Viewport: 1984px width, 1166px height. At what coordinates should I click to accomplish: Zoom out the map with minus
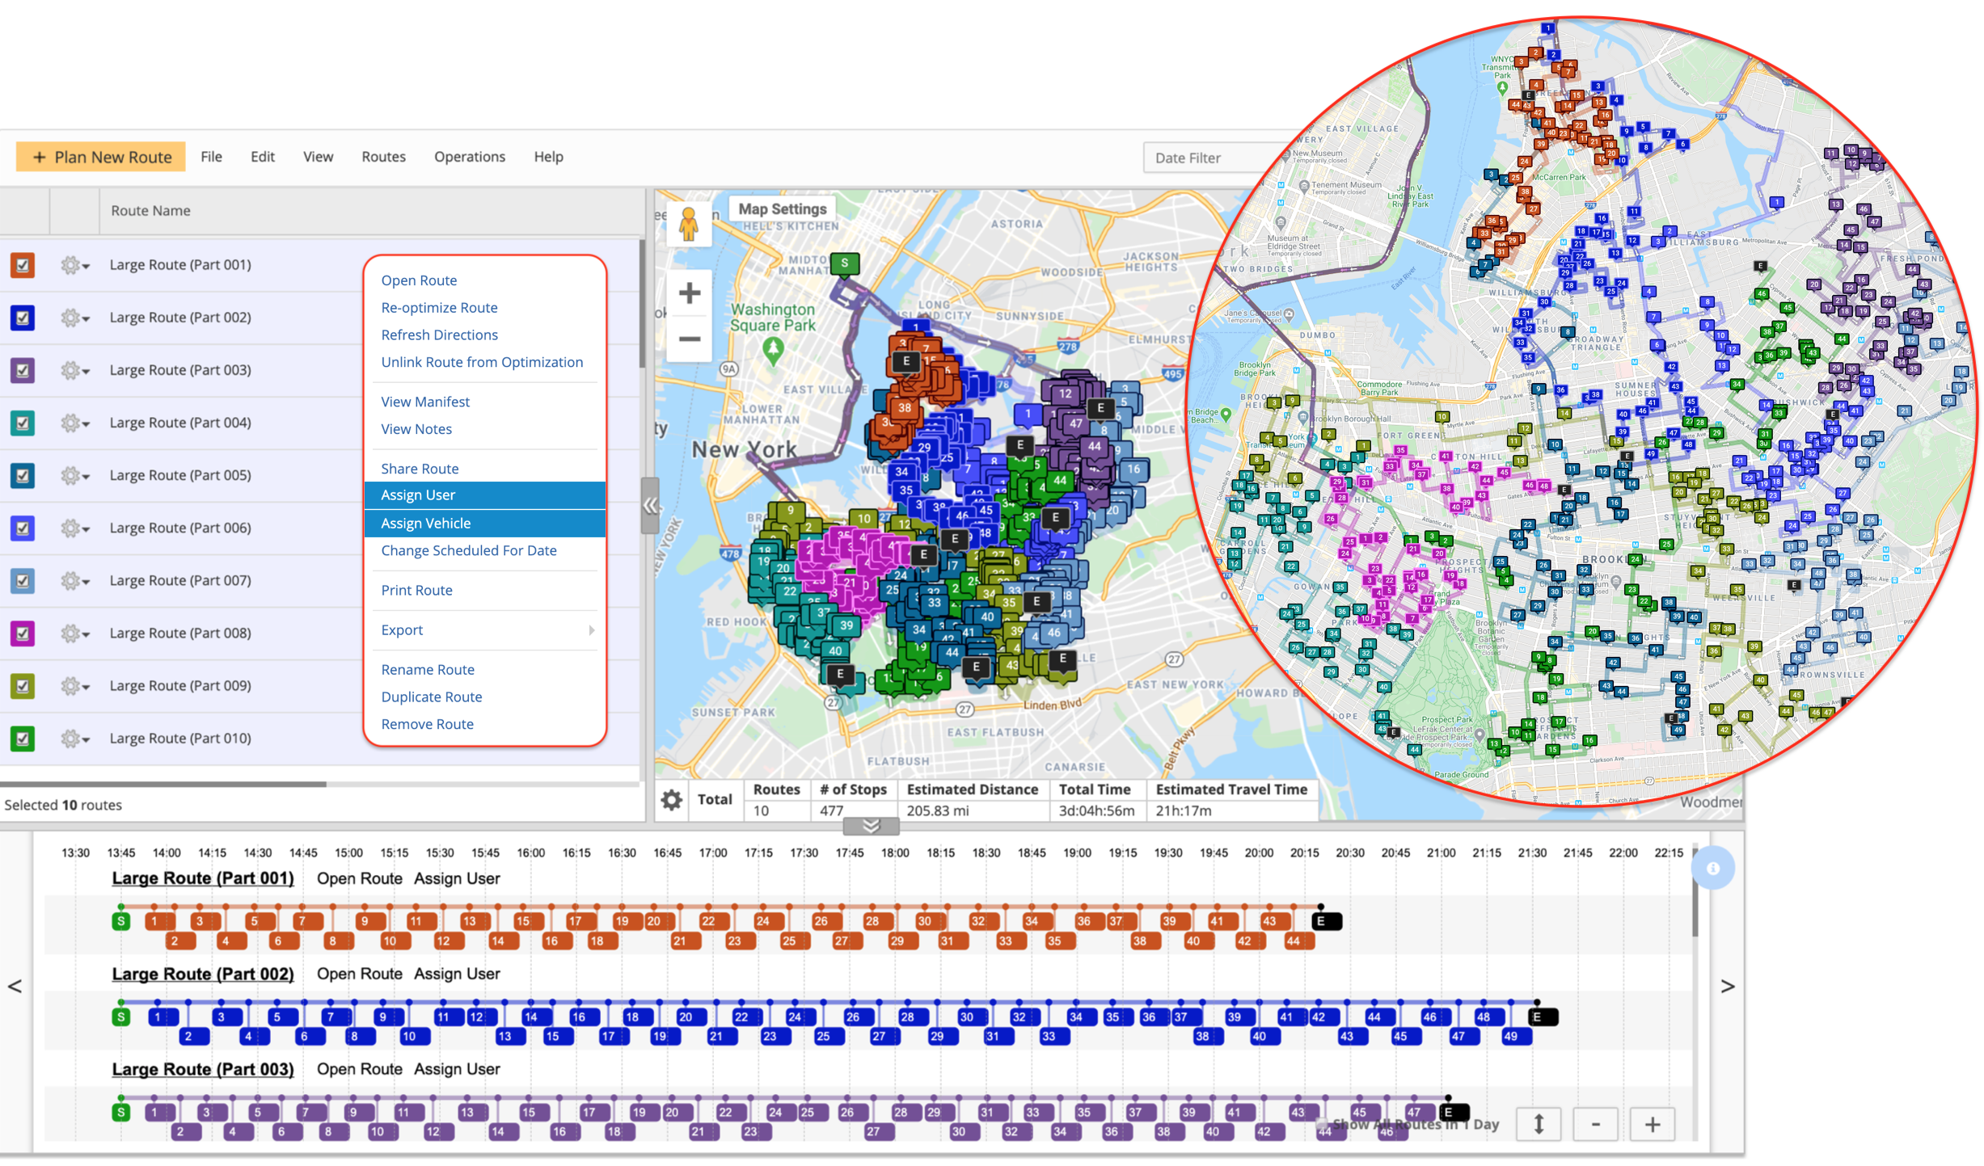coord(689,339)
